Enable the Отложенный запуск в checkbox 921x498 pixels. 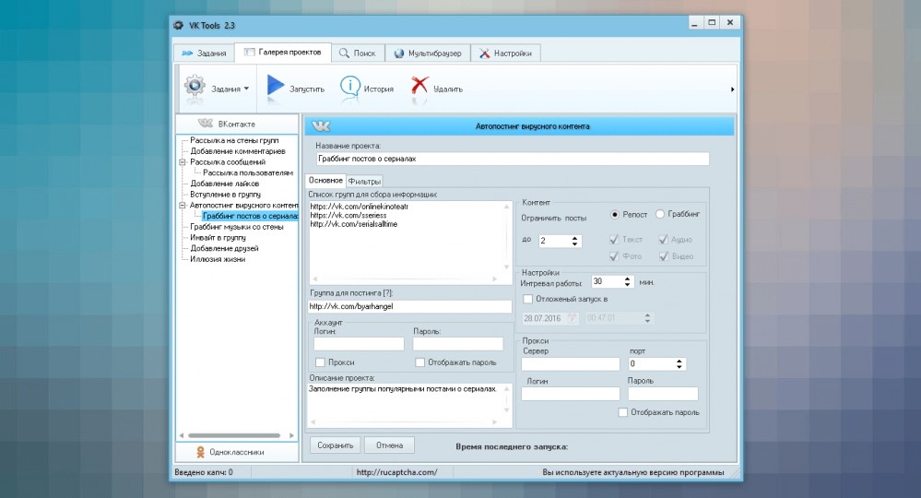tap(528, 299)
